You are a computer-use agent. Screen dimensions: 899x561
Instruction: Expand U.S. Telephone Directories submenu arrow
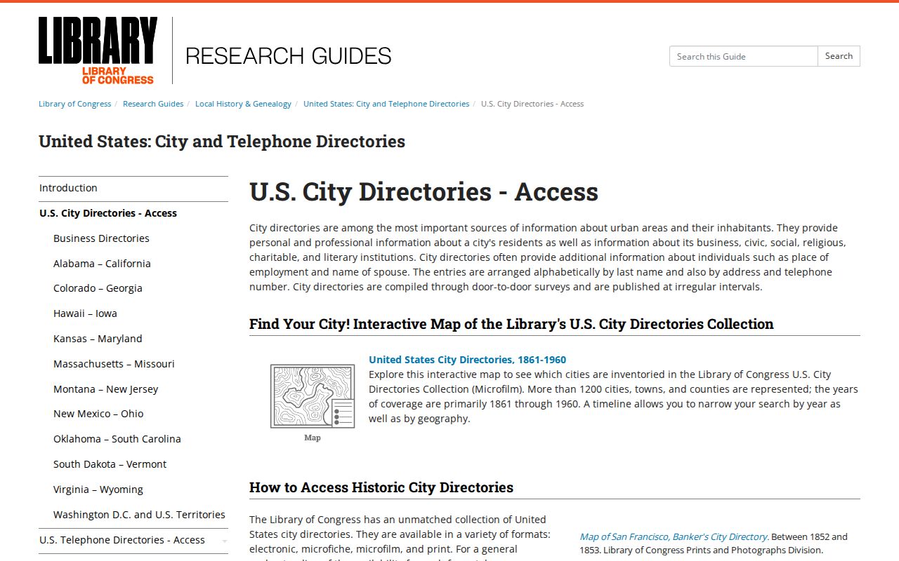224,541
